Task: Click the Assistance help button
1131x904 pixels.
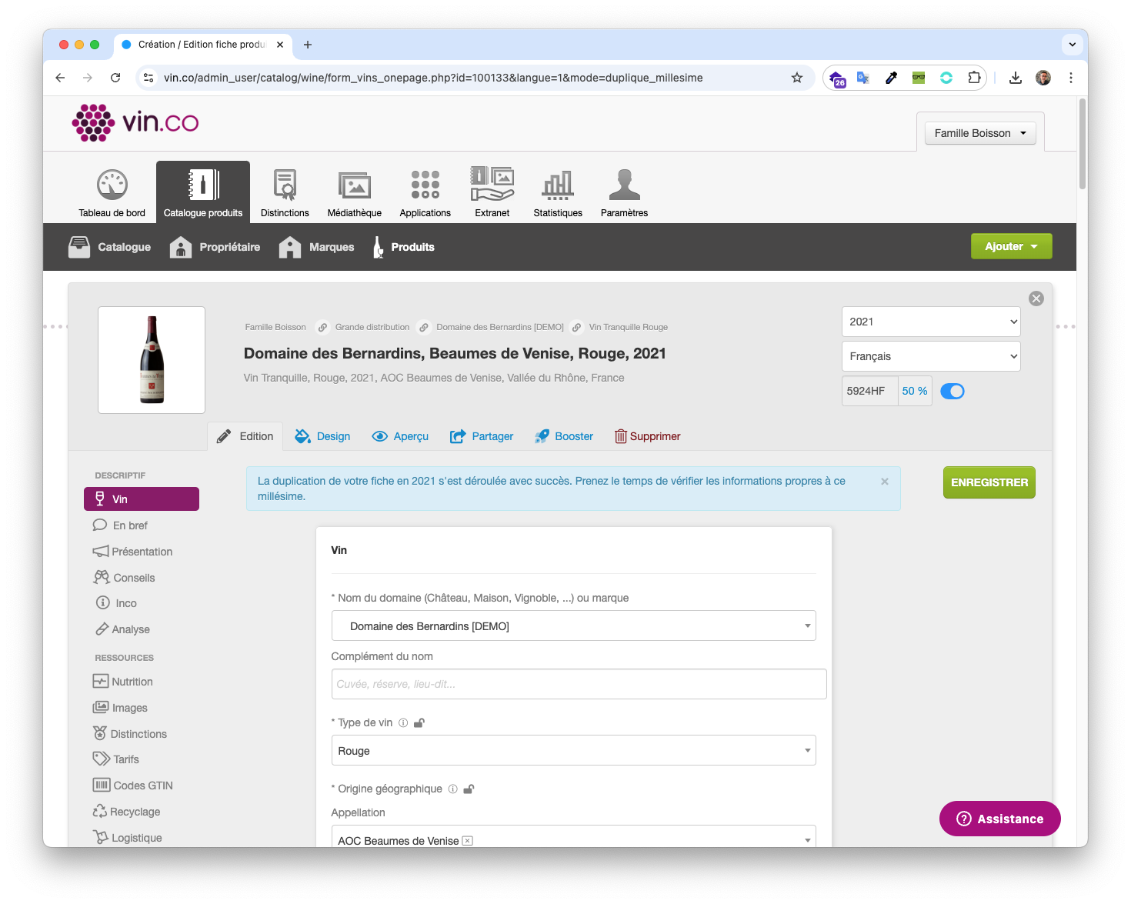Action: click(999, 819)
